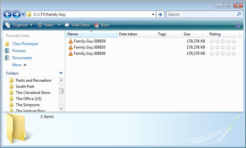
Task: Click the Burn disc icon
Action: tap(97, 25)
